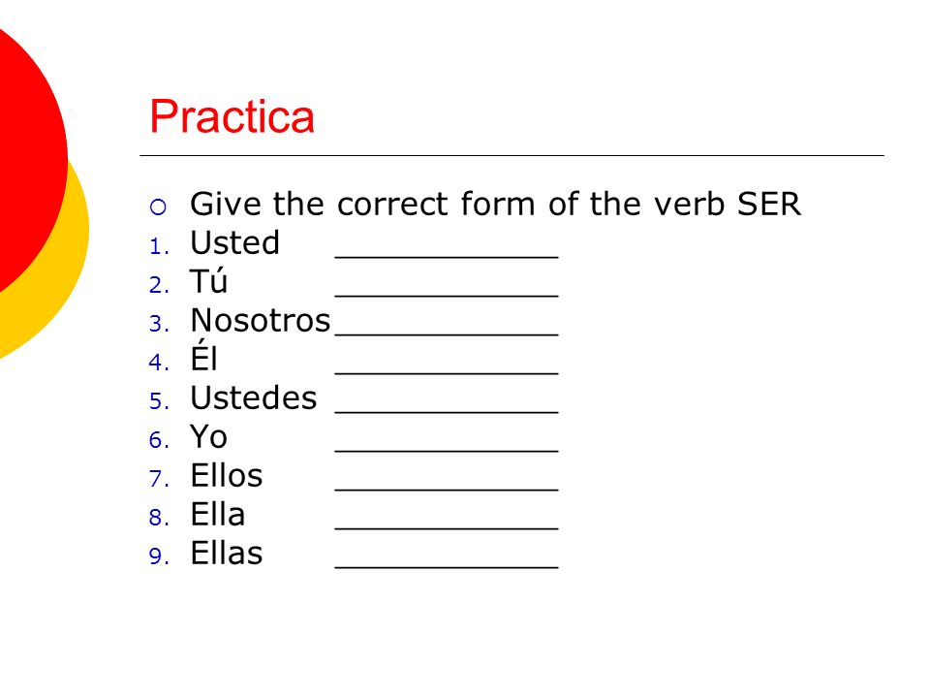Click the blank line beside Él
This screenshot has height=698, width=930.
coord(447,372)
